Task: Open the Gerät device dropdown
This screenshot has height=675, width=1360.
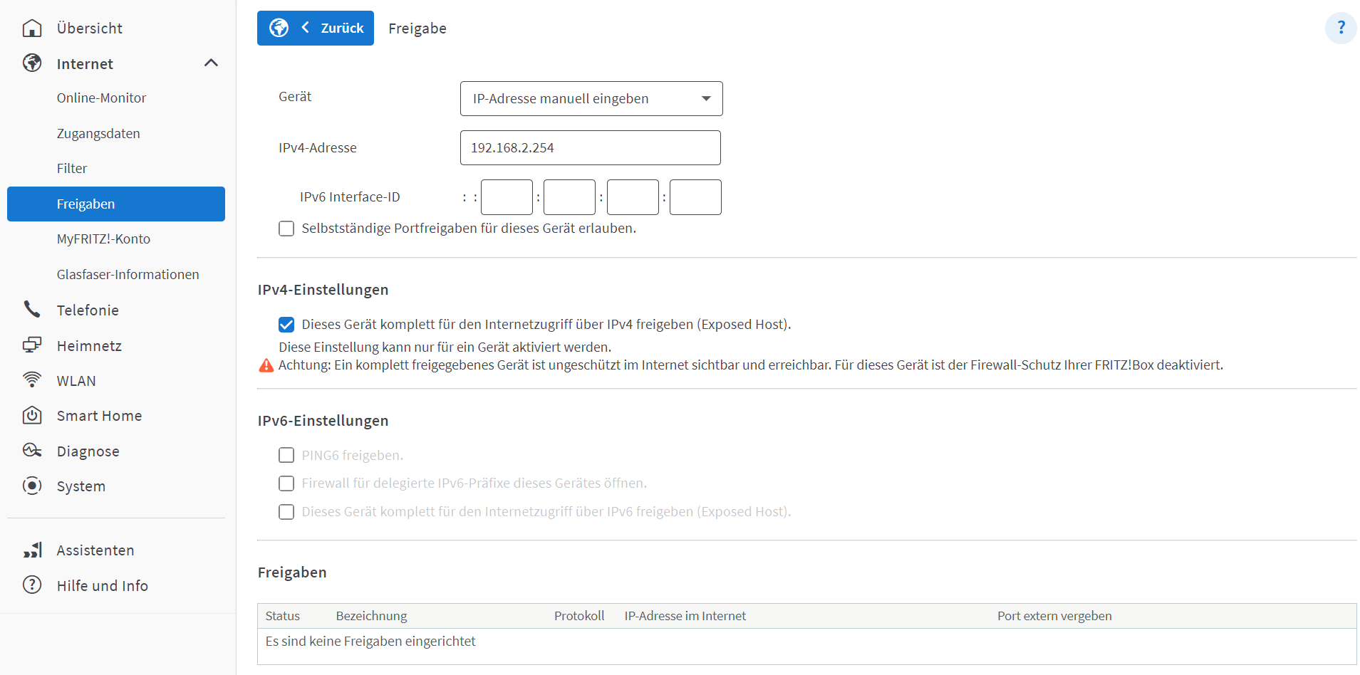Action: [x=591, y=98]
